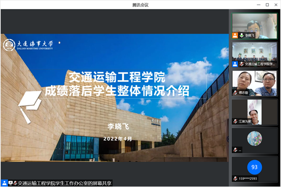Click muted mic icon in screen share label
281x187 pixels.
(x=15, y=183)
